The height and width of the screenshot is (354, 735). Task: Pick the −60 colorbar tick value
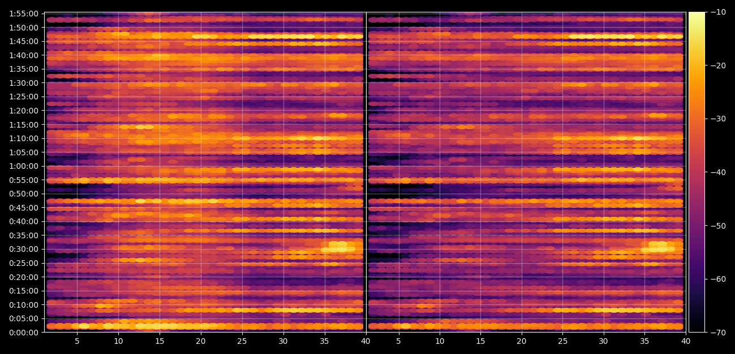[717, 279]
